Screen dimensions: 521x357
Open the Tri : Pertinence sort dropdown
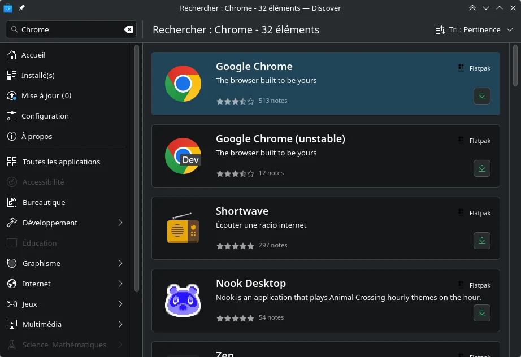(474, 29)
